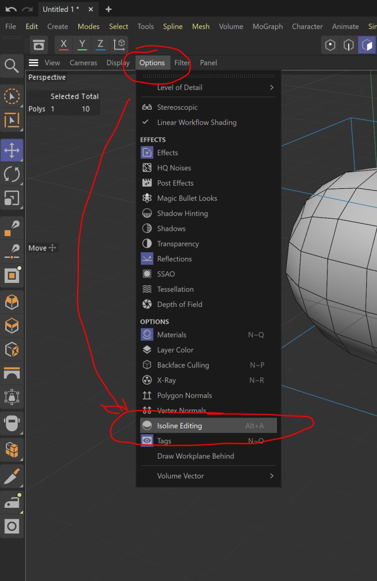Open the viewport View menu
This screenshot has height=581, width=377.
tap(52, 63)
